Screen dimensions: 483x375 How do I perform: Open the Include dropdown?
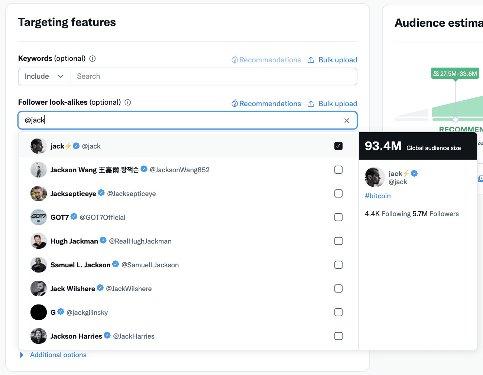pyautogui.click(x=44, y=76)
